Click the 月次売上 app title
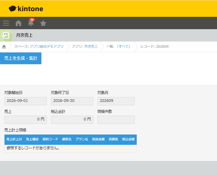 coord(24,35)
